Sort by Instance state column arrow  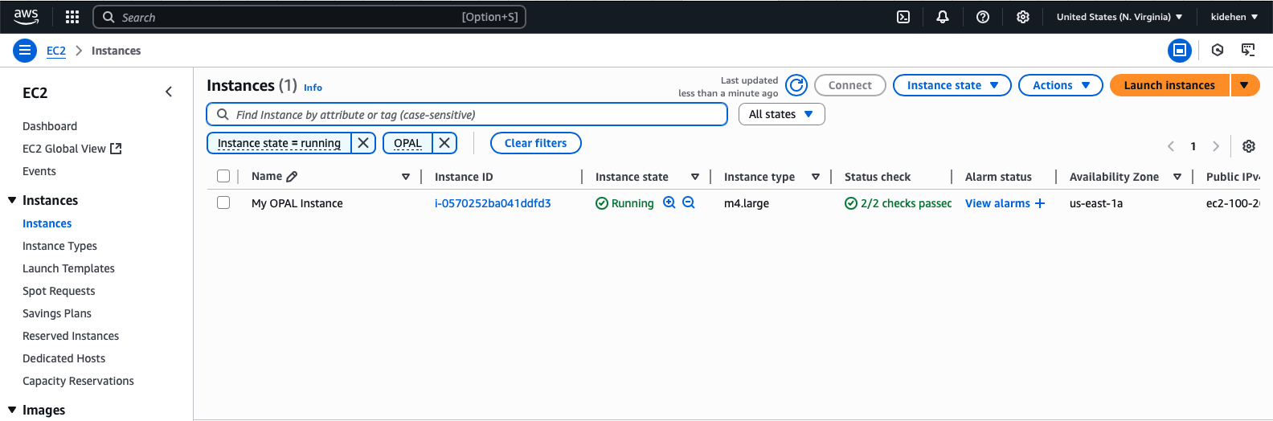pos(695,177)
